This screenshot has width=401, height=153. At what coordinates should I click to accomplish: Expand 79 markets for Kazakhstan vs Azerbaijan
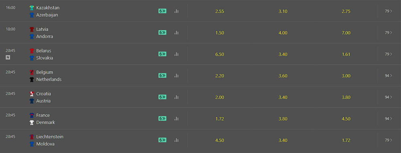coord(389,11)
